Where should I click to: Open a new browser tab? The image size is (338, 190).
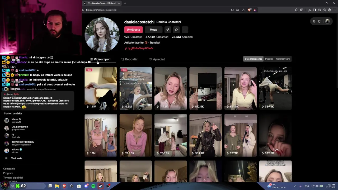125,3
